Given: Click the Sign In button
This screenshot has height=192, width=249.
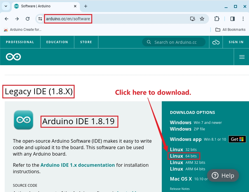Looking at the screenshot, I should 236,42.
